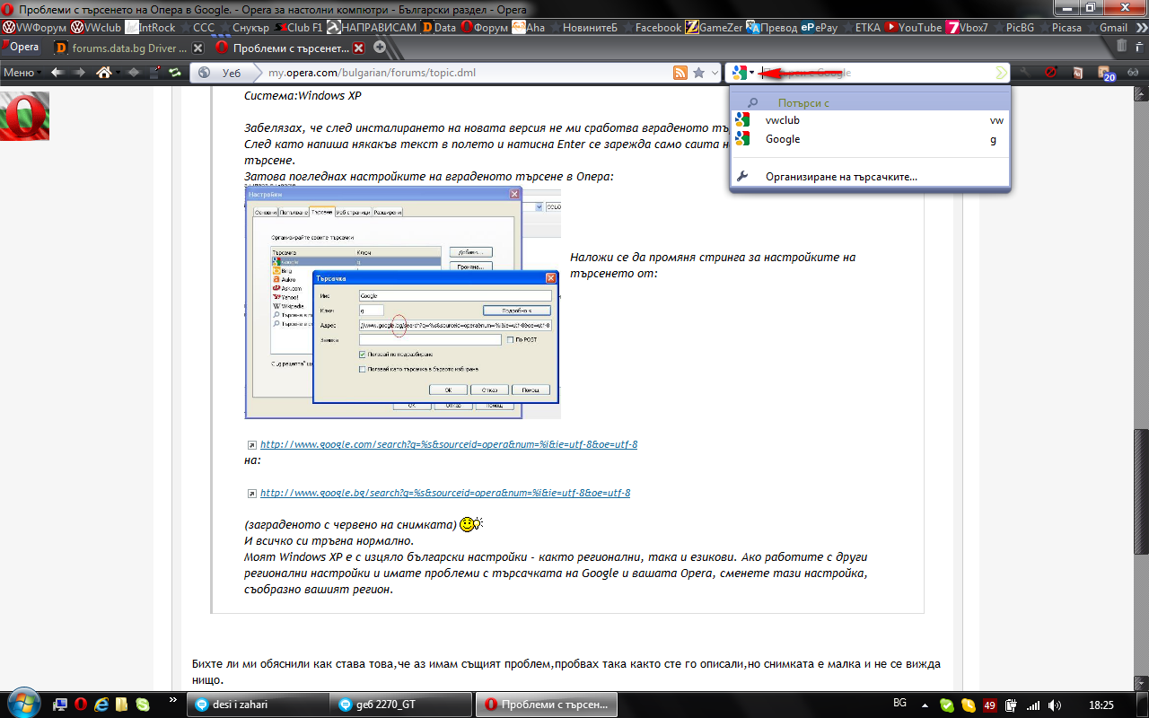Click the settings dialog screenshot thumbnail

click(402, 302)
